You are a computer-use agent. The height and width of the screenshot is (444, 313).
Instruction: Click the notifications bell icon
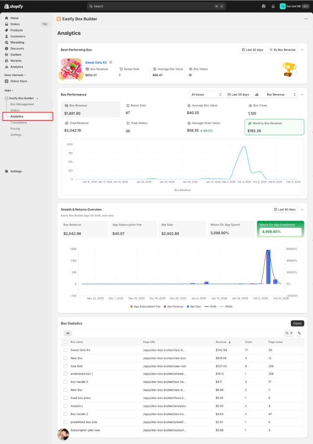[x=273, y=7]
